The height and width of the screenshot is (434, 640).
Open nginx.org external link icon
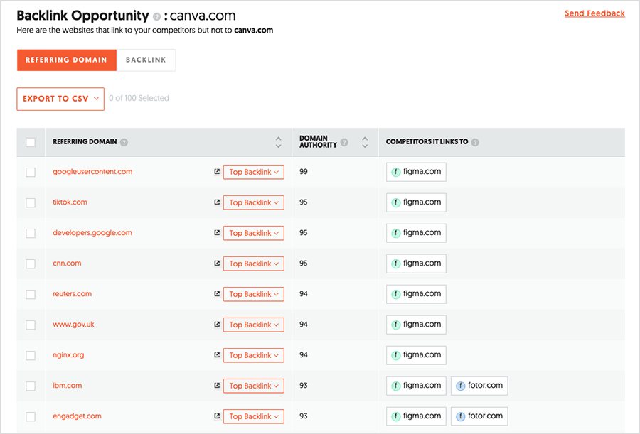tap(217, 355)
